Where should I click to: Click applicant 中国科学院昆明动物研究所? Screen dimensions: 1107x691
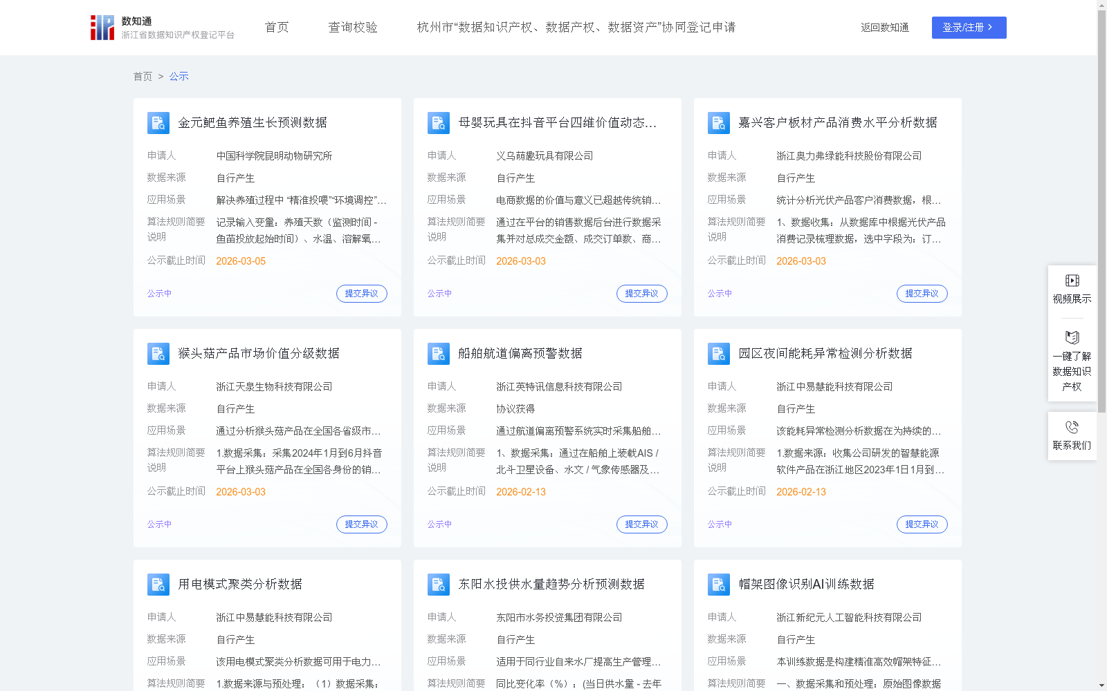(274, 156)
